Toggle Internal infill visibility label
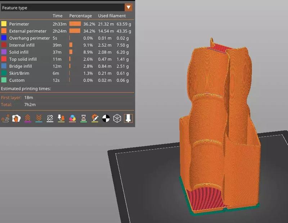 [x=22, y=45]
